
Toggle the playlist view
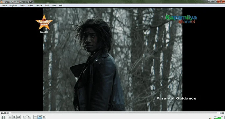pyautogui.click(x=35, y=117)
